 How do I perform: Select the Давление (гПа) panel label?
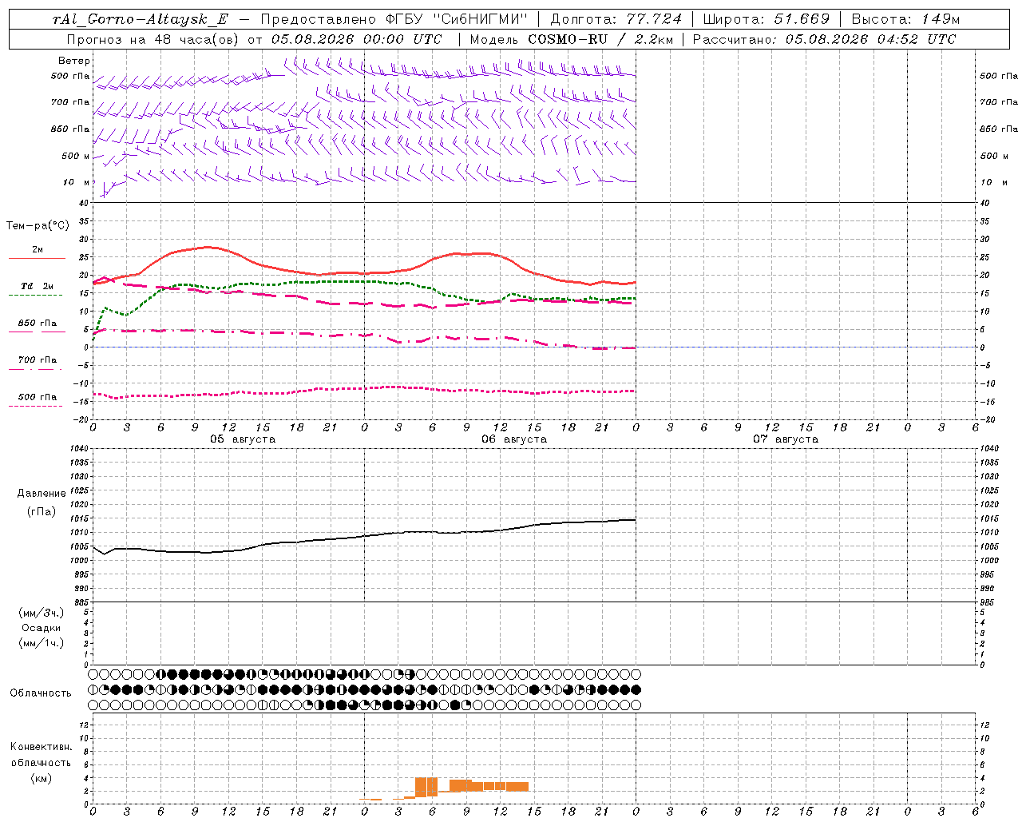pos(42,502)
